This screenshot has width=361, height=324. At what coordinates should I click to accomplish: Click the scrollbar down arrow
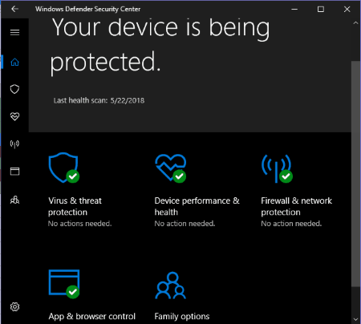pyautogui.click(x=355, y=319)
